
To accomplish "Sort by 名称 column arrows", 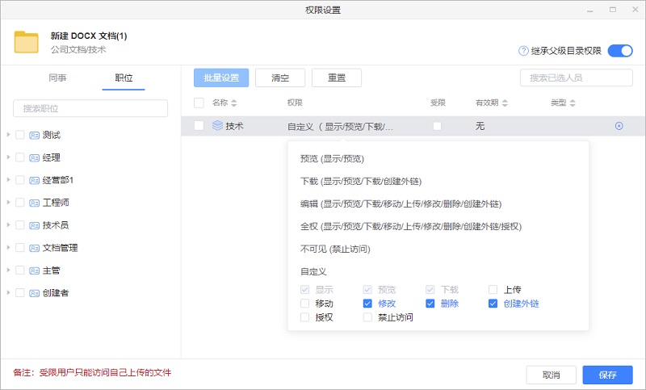I will (x=234, y=103).
